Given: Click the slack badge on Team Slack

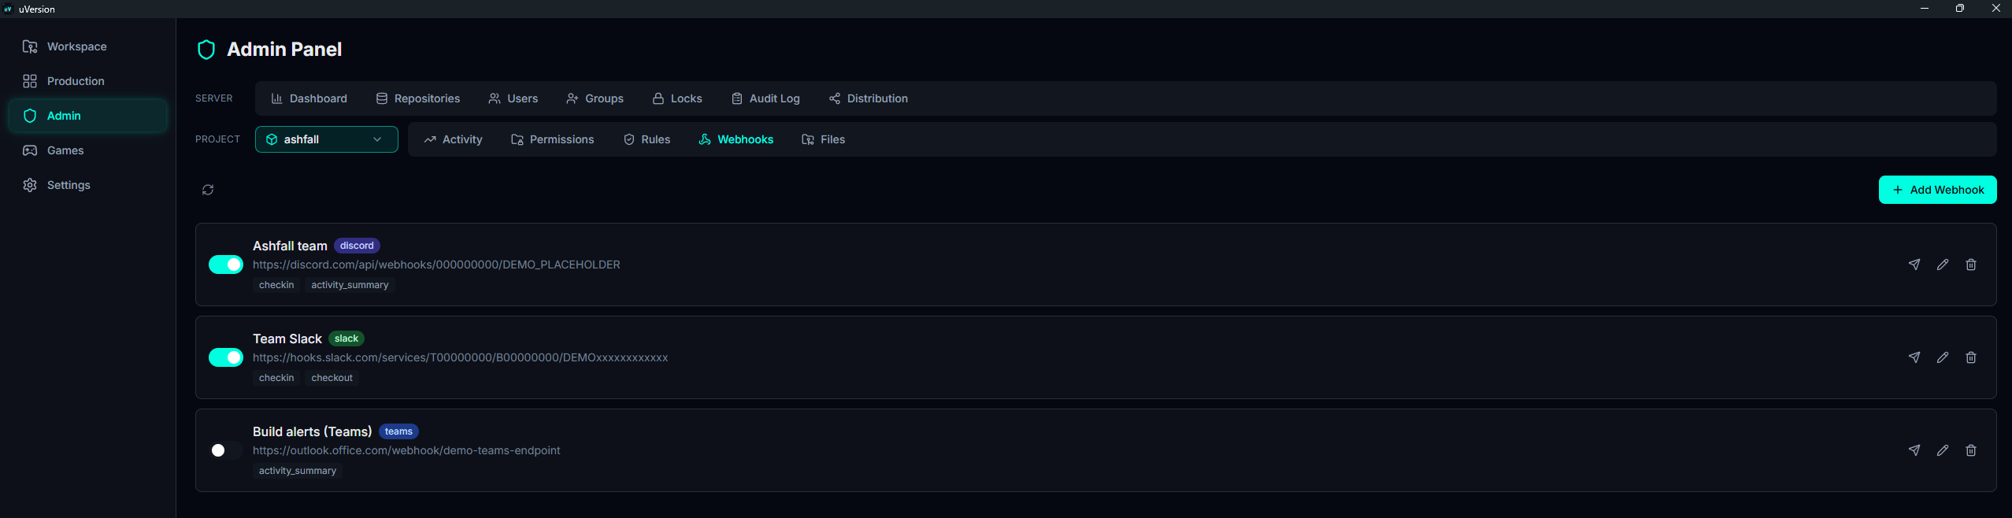Looking at the screenshot, I should (346, 339).
